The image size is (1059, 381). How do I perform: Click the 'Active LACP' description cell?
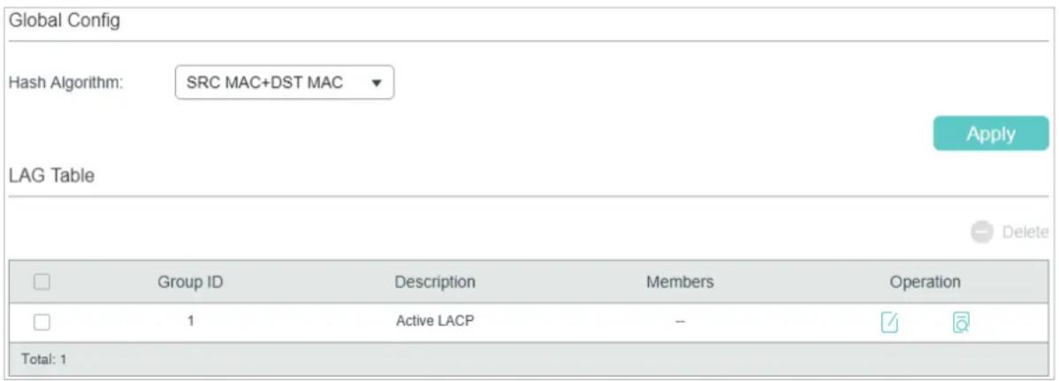[435, 322]
